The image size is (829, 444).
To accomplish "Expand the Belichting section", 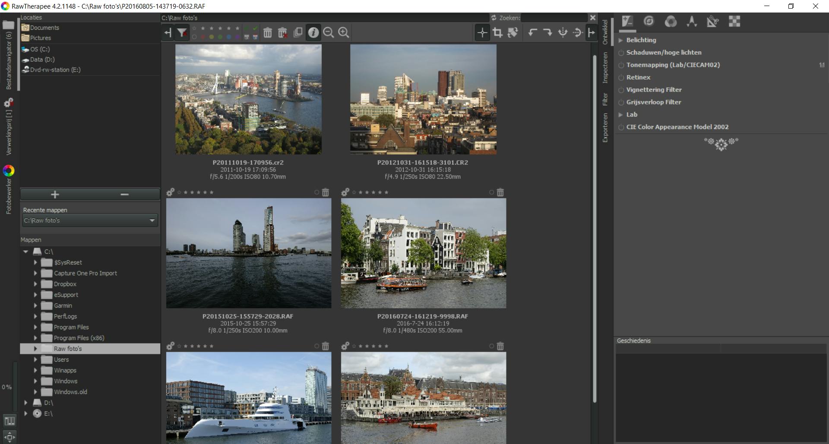I will (620, 40).
